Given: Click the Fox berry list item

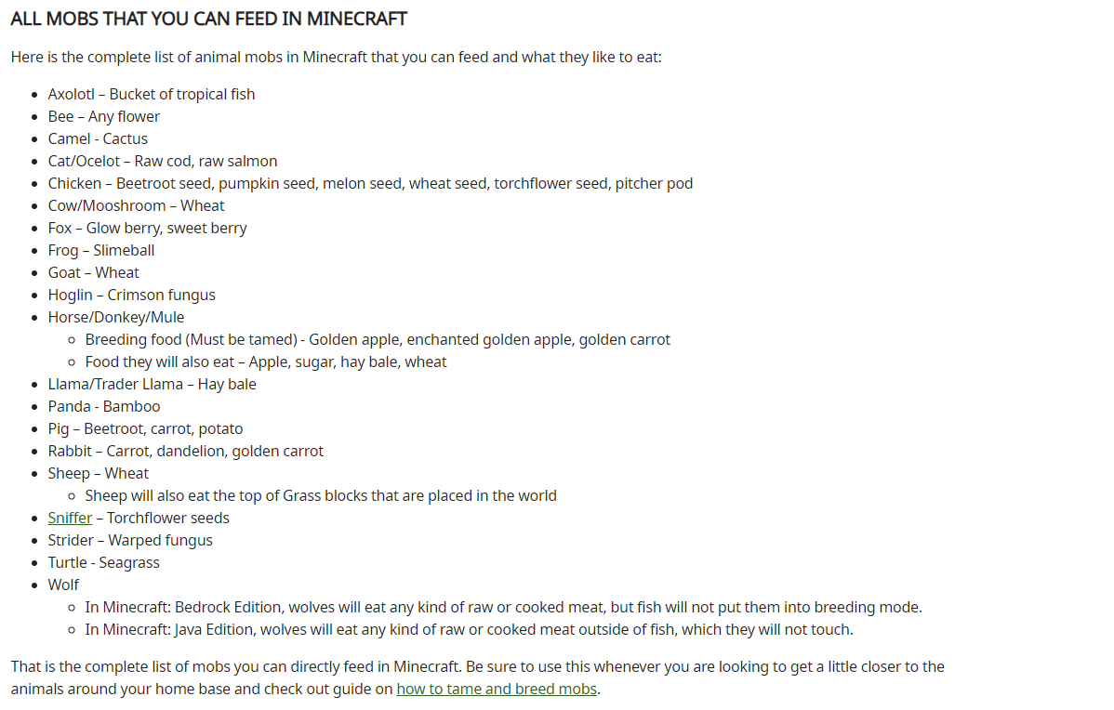Looking at the screenshot, I should tap(147, 229).
